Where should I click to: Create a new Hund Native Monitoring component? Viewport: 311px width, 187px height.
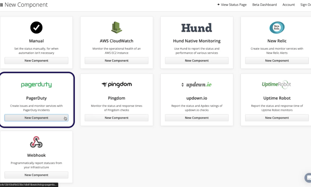pyautogui.click(x=197, y=61)
